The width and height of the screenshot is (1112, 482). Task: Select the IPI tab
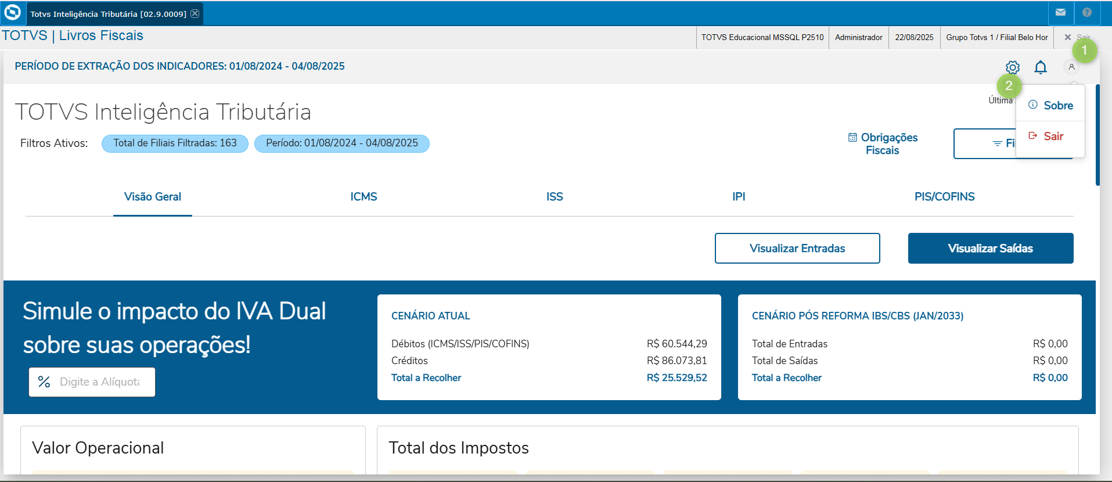[x=739, y=197]
